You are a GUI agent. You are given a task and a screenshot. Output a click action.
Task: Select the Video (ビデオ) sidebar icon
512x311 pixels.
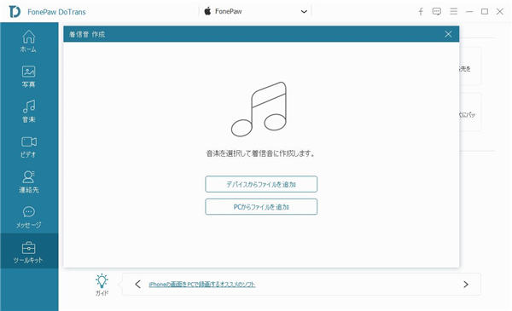tap(29, 147)
